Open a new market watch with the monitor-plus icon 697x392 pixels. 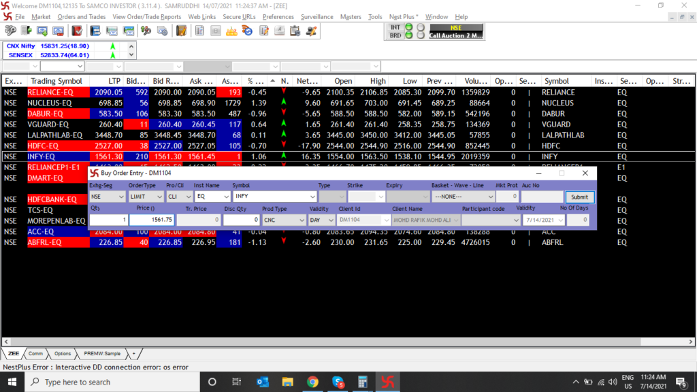(x=43, y=31)
